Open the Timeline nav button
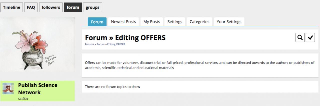The height and width of the screenshot is (106, 320). (11, 7)
